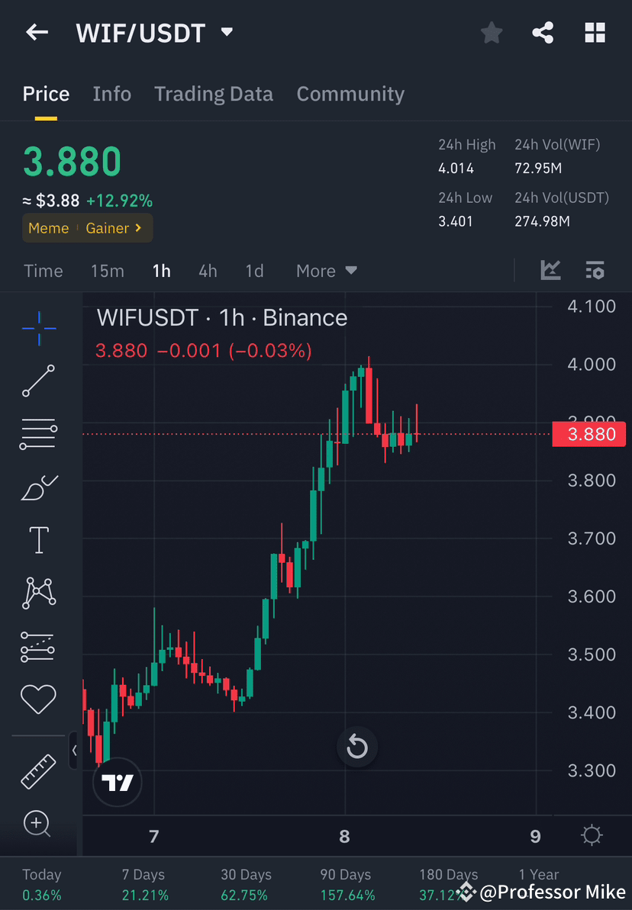Viewport: 632px width, 910px height.
Task: Select the crosshair cursor tool
Action: (x=37, y=328)
